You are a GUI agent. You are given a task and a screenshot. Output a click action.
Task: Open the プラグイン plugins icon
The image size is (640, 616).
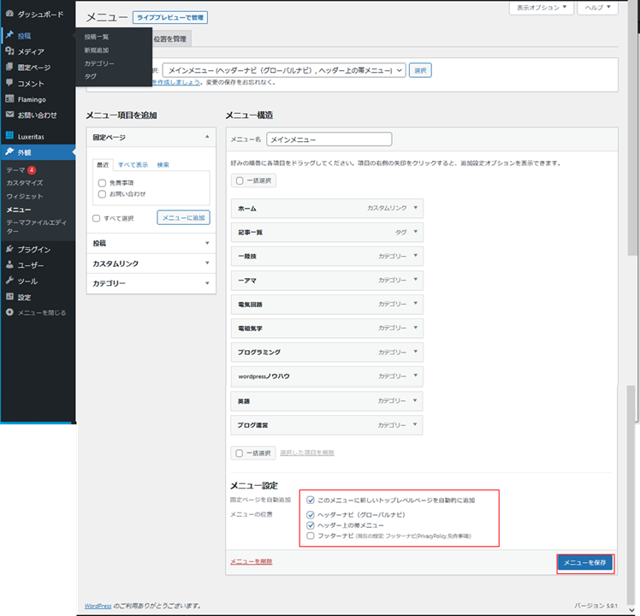click(x=9, y=249)
